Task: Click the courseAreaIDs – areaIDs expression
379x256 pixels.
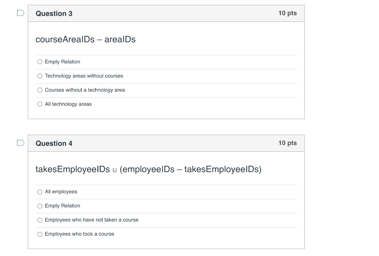Action: [85, 39]
